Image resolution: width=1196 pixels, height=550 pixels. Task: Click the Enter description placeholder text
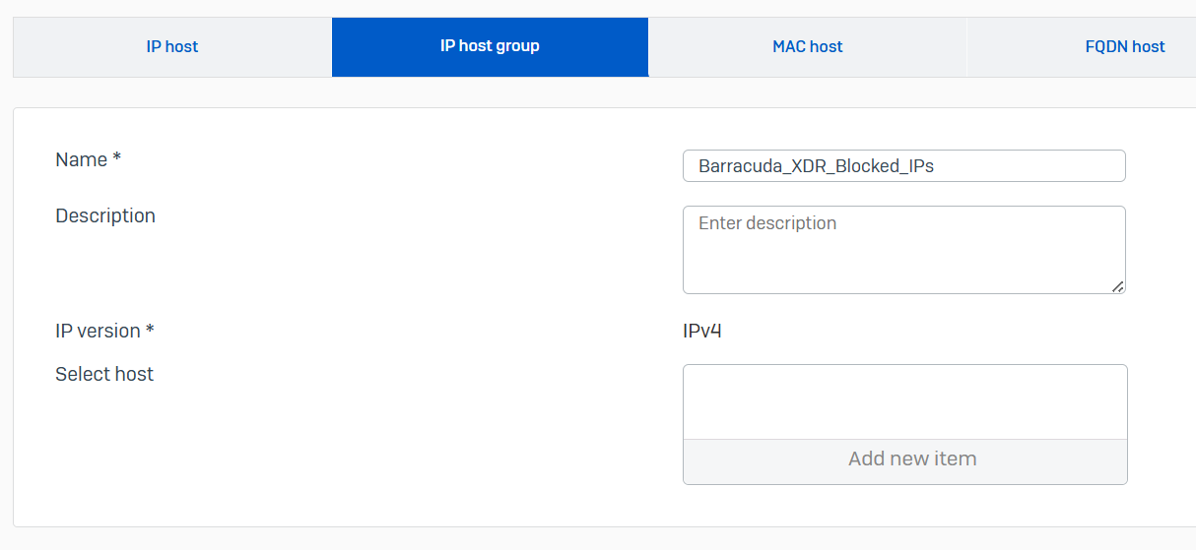click(766, 223)
